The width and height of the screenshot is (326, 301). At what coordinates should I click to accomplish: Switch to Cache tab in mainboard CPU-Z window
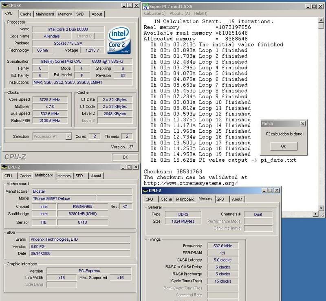[25, 176]
